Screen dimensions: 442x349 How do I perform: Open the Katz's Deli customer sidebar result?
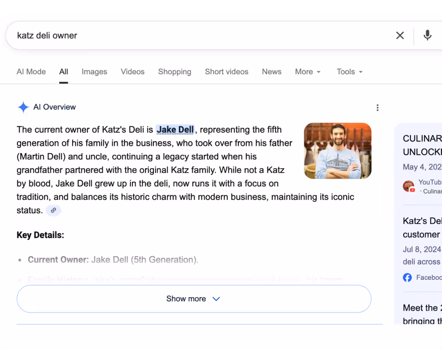pyautogui.click(x=422, y=227)
